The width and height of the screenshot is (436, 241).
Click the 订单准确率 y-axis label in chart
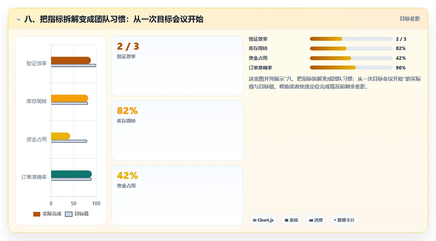(34, 177)
